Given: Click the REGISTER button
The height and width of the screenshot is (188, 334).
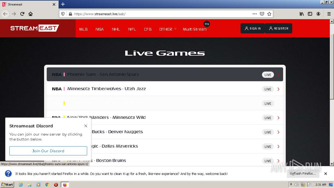Looking at the screenshot, I should coord(278,28).
